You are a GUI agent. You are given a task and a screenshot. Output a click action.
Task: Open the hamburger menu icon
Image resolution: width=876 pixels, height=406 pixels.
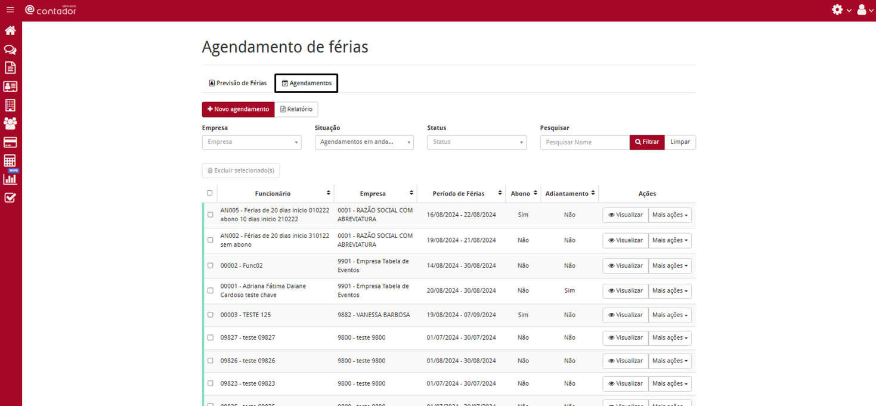(x=10, y=10)
